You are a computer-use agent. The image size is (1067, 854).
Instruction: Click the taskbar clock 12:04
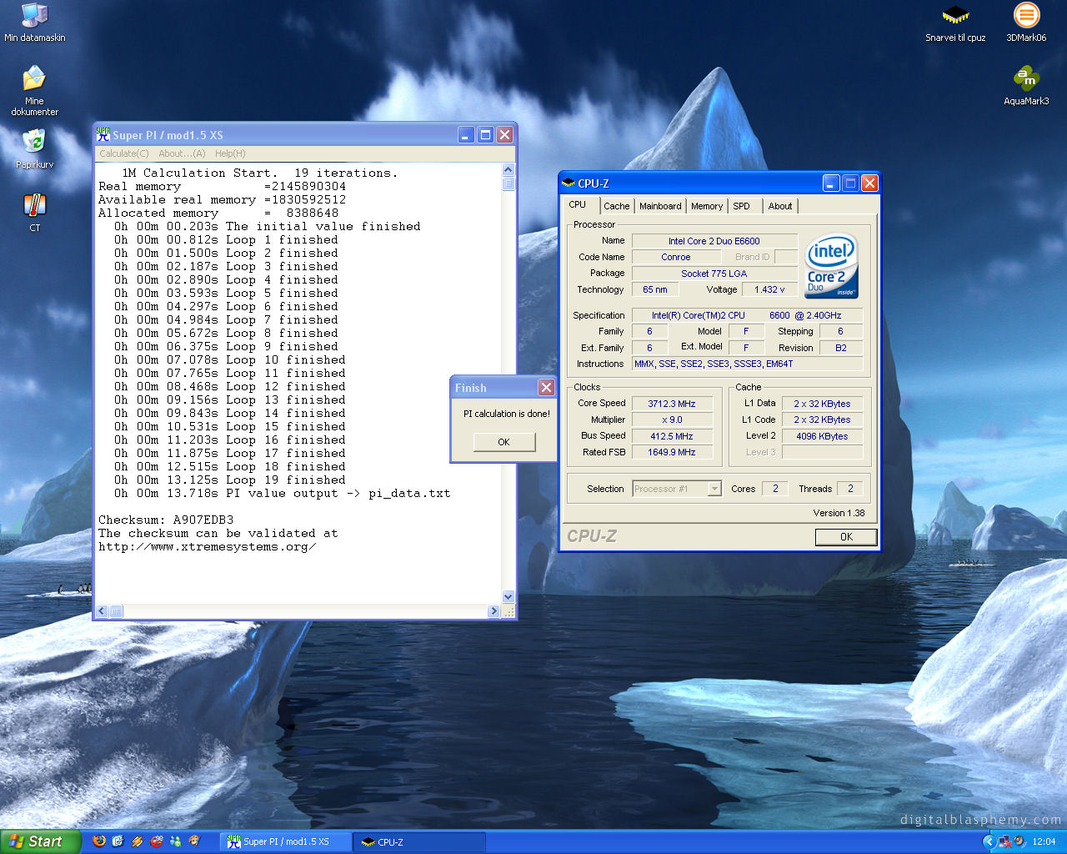pyautogui.click(x=1044, y=841)
